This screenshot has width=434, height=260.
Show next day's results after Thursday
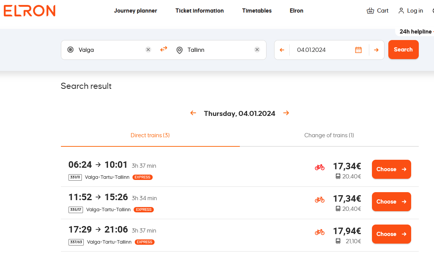pos(286,113)
